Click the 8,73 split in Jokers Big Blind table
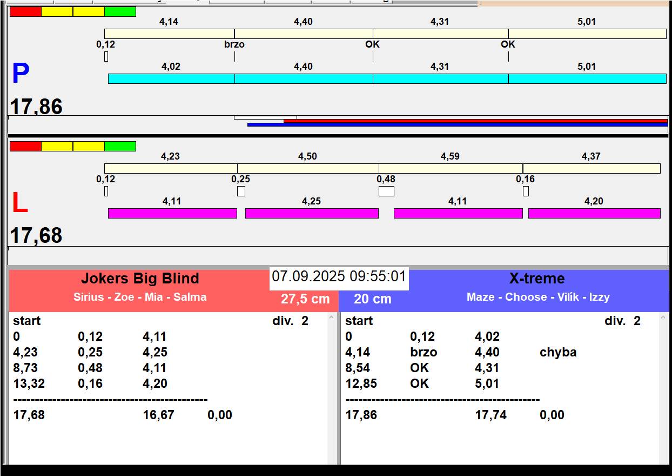The width and height of the screenshot is (672, 476). point(25,368)
